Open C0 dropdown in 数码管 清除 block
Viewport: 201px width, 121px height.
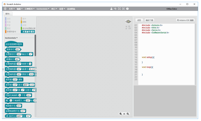15,79
